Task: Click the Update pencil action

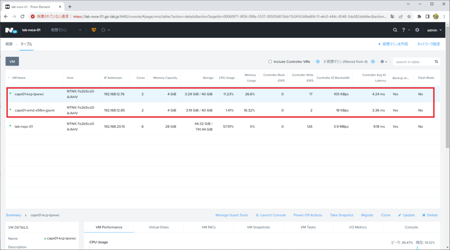Action: coord(406,215)
